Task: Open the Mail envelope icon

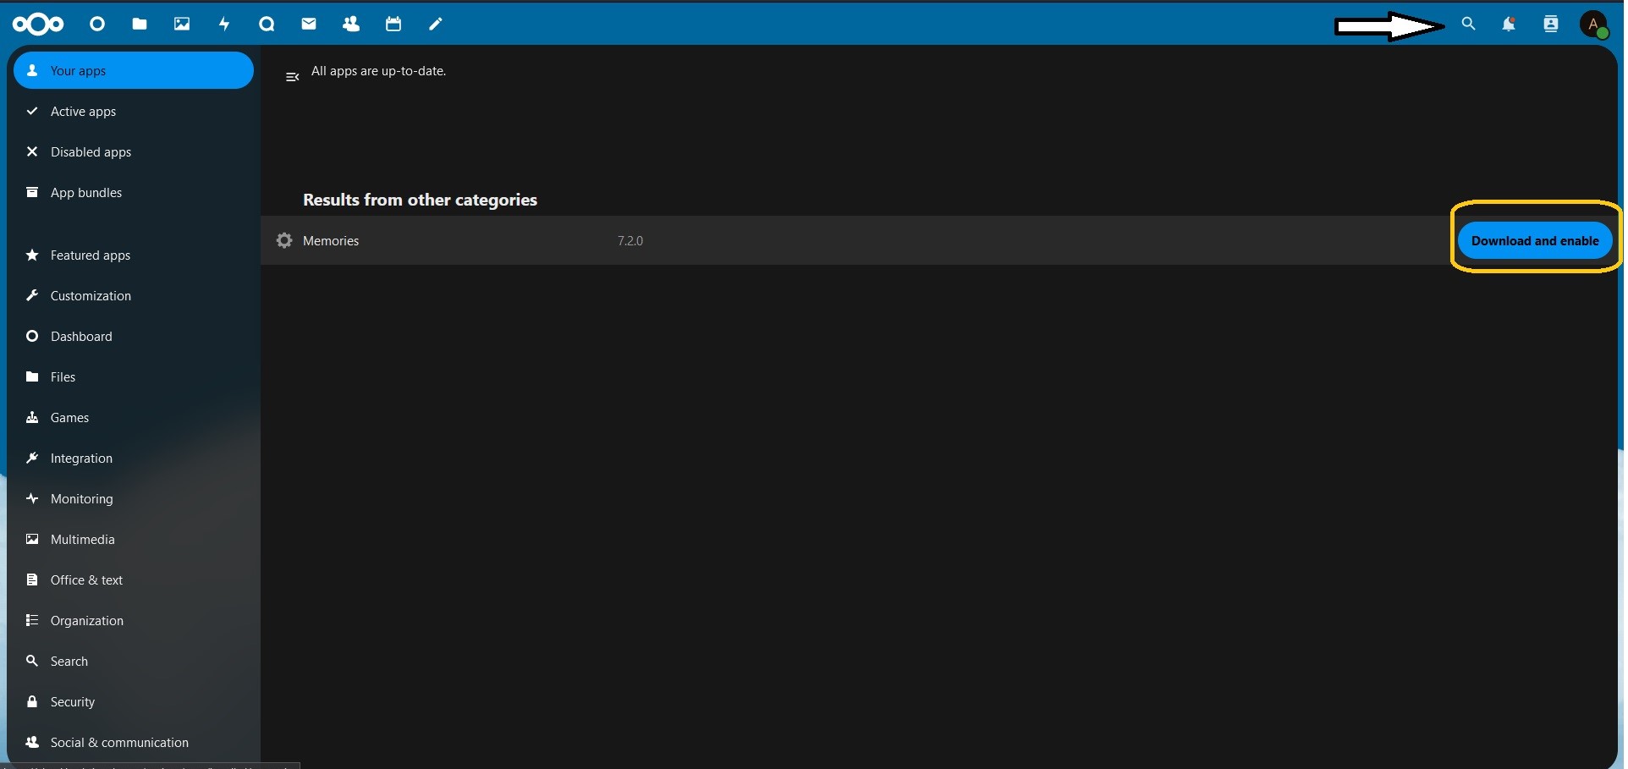Action: [309, 25]
